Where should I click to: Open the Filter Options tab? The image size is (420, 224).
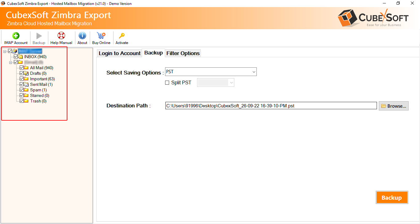(x=183, y=53)
